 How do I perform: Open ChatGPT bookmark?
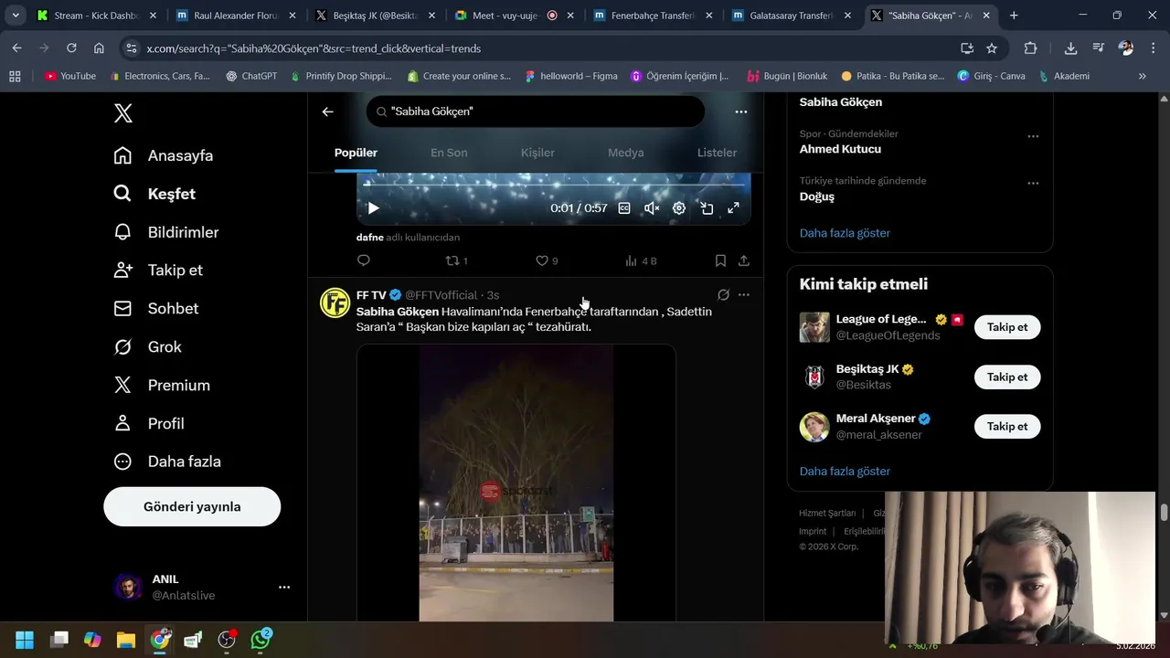(x=251, y=76)
